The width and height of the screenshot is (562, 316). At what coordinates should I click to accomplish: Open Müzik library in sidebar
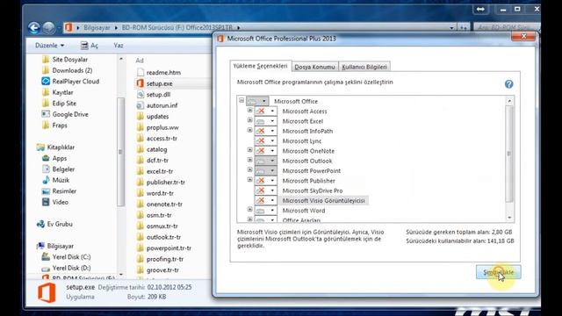(x=55, y=180)
